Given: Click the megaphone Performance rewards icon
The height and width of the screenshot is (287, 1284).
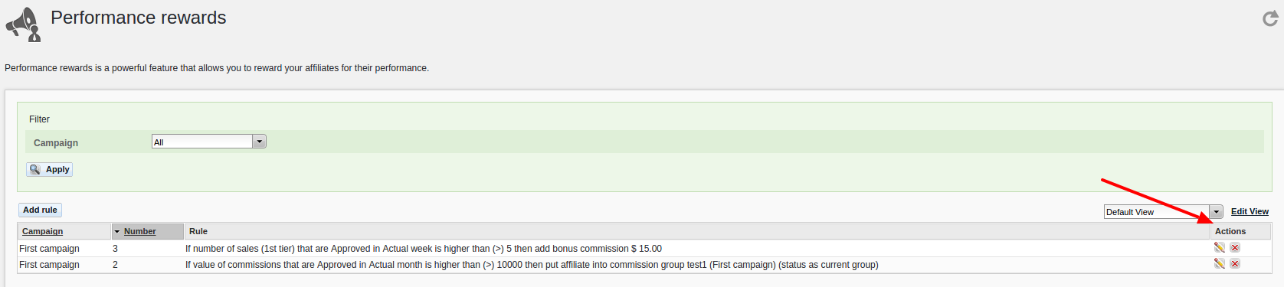Looking at the screenshot, I should 23,24.
